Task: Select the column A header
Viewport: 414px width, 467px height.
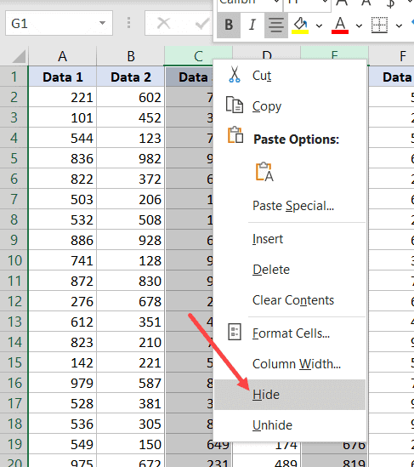Action: (63, 56)
